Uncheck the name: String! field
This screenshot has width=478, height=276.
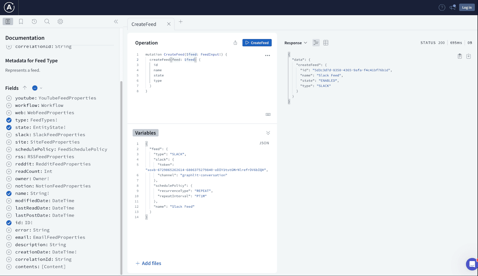(x=9, y=194)
